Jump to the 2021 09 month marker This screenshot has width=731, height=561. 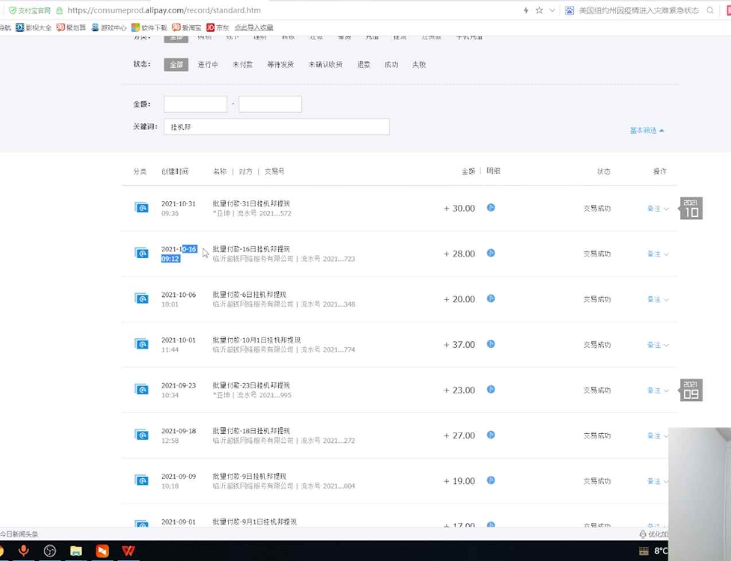click(x=691, y=390)
